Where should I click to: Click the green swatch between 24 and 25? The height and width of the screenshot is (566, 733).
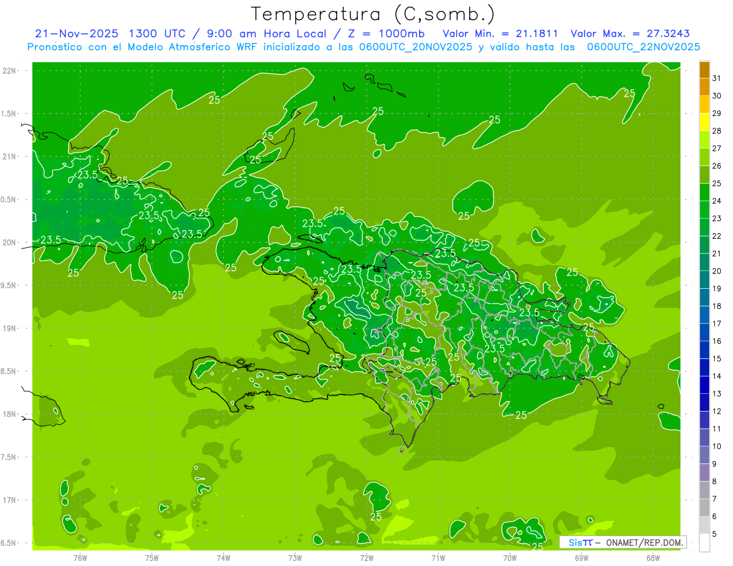tap(704, 192)
